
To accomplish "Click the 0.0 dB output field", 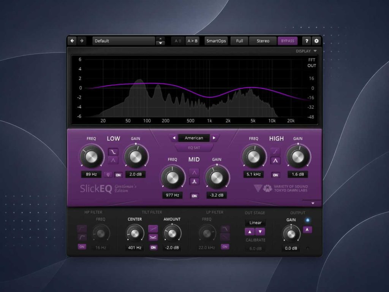I will pyautogui.click(x=291, y=248).
